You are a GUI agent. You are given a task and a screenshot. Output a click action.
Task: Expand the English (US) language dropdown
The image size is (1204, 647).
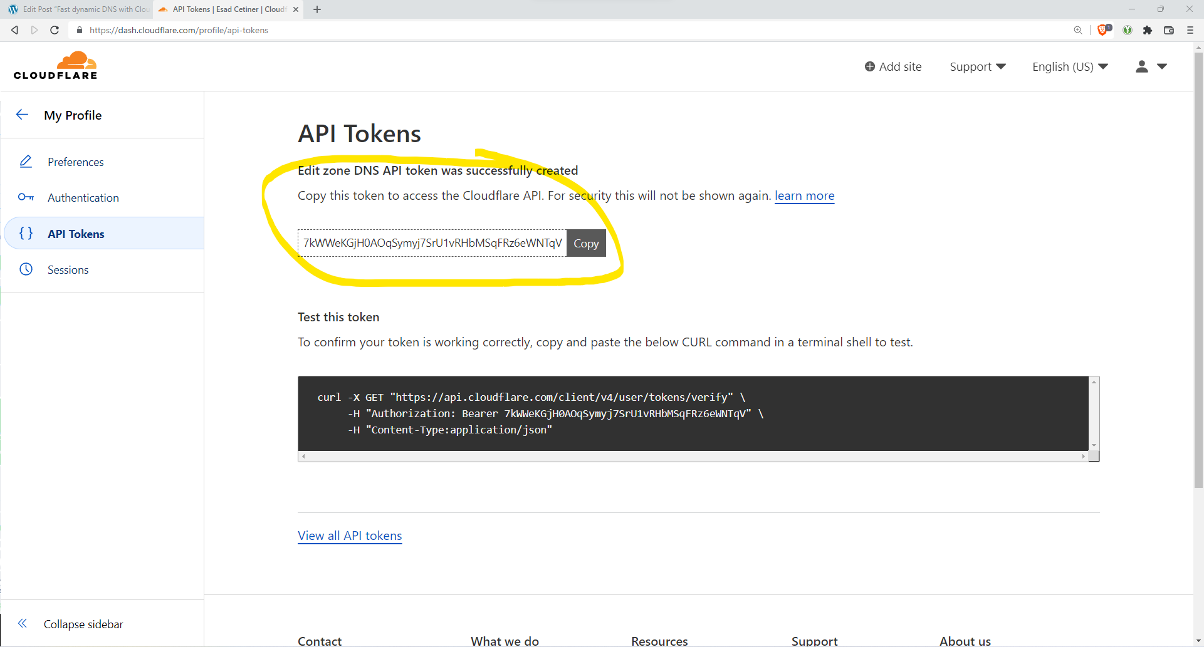point(1070,66)
